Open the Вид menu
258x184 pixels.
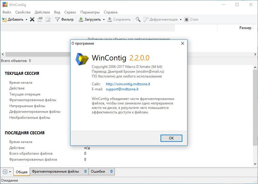pos(57,12)
